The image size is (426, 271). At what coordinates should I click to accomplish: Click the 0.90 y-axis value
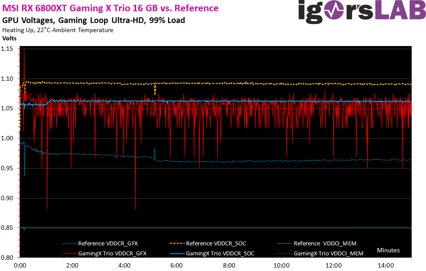tap(7, 198)
